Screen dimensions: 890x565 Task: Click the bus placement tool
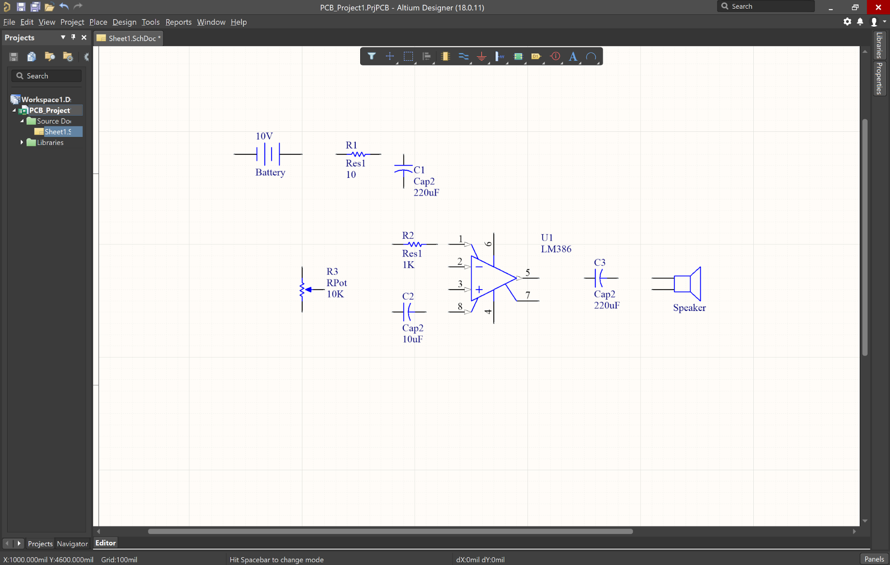(463, 56)
